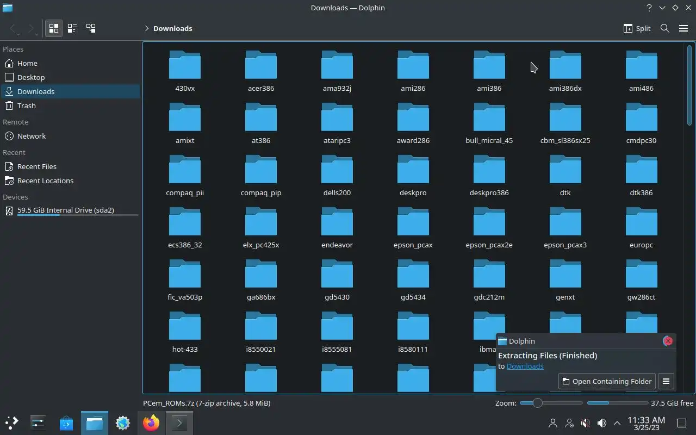Viewport: 696px width, 435px height.
Task: Open Split view
Action: click(637, 28)
